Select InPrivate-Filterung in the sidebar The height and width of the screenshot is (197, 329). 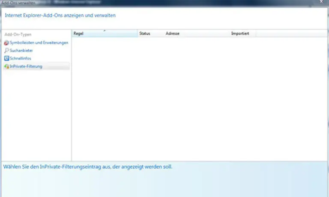[36, 66]
